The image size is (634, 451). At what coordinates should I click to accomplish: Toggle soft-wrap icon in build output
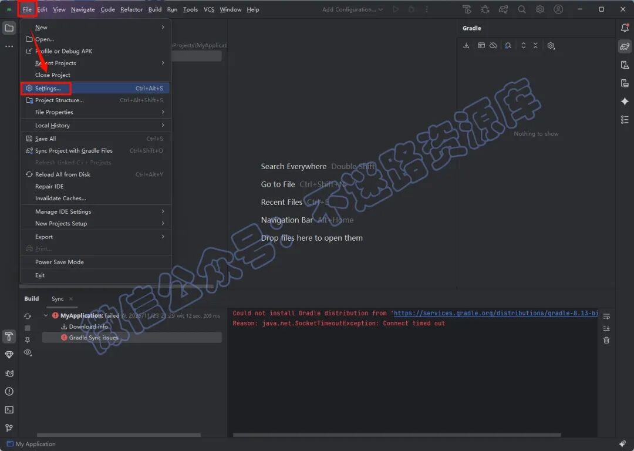click(606, 317)
